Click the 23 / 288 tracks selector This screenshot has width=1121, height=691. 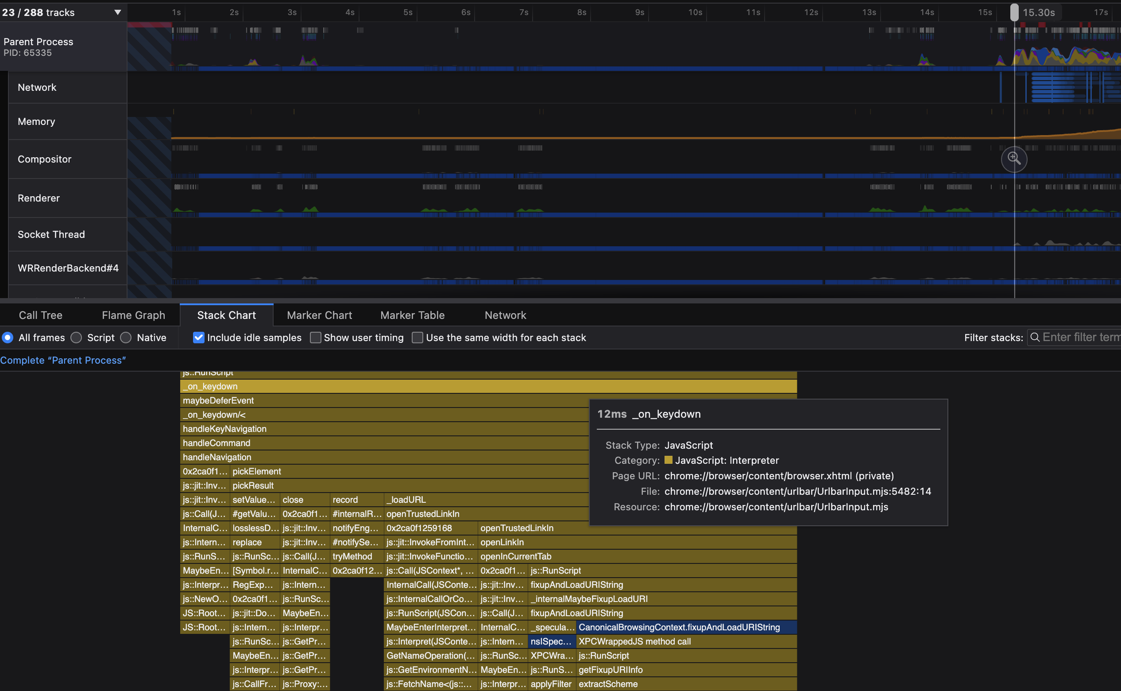[x=63, y=12]
